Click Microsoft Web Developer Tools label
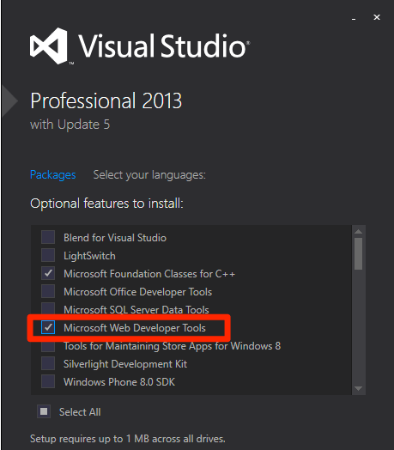This screenshot has width=394, height=450. (135, 328)
